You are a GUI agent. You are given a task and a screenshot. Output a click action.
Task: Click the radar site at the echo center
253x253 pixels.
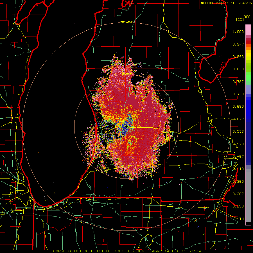(x=126, y=127)
